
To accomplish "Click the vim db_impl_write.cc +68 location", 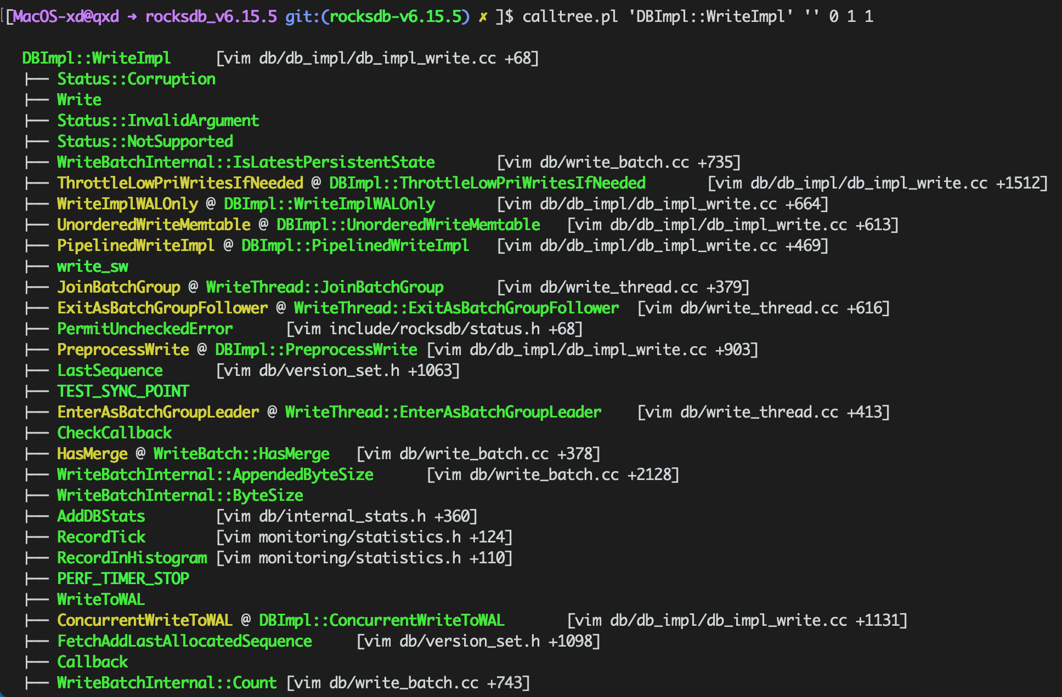I will [x=377, y=58].
